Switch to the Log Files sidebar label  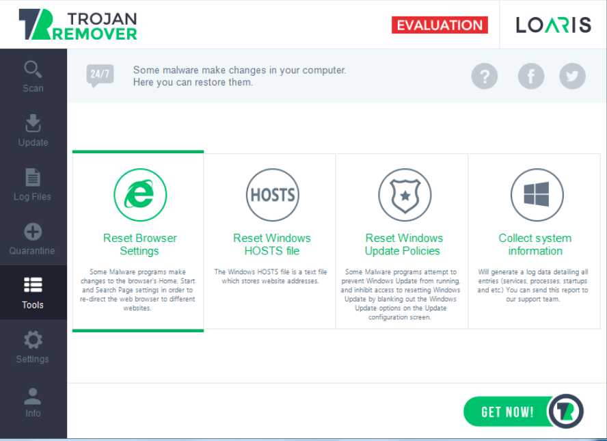(33, 197)
